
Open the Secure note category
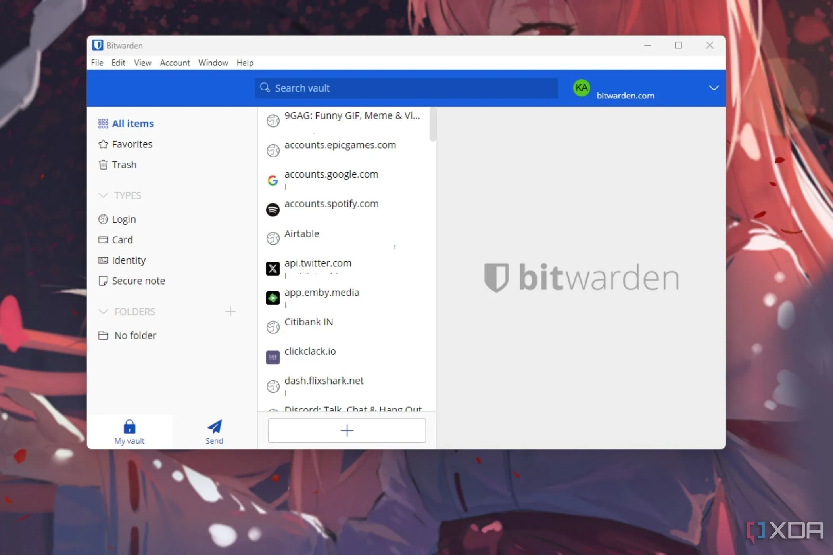click(x=104, y=281)
